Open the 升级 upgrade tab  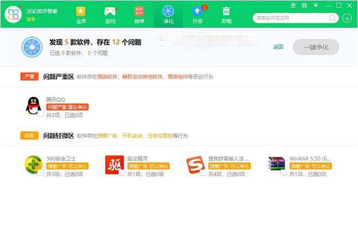[x=197, y=14]
